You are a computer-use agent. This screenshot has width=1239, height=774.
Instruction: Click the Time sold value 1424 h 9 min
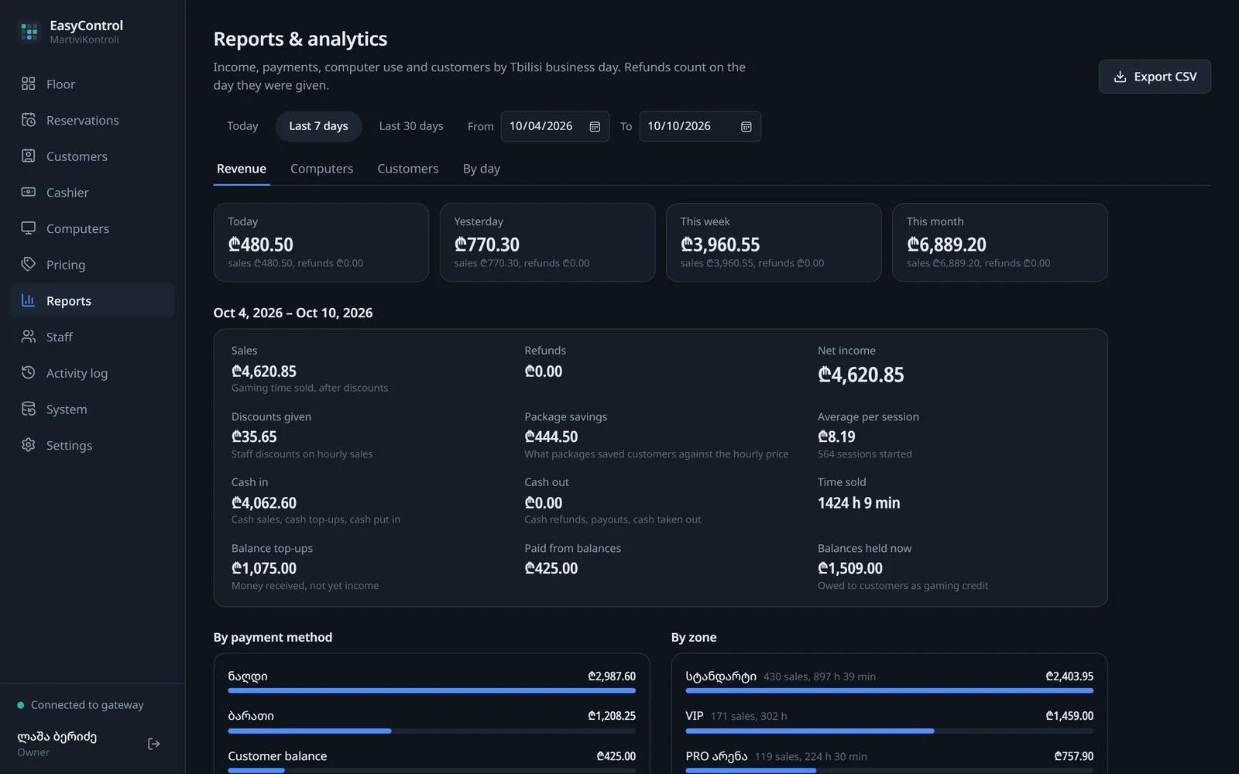(x=859, y=503)
